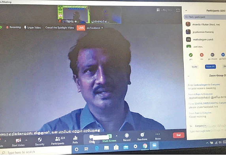
Task: Click the blue Mute All button
Action: pos(210,66)
